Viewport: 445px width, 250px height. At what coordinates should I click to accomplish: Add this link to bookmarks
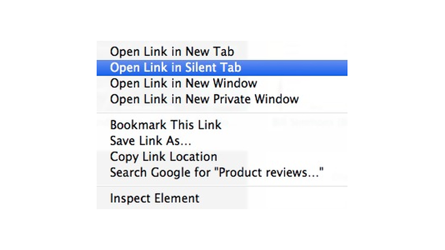click(x=165, y=125)
